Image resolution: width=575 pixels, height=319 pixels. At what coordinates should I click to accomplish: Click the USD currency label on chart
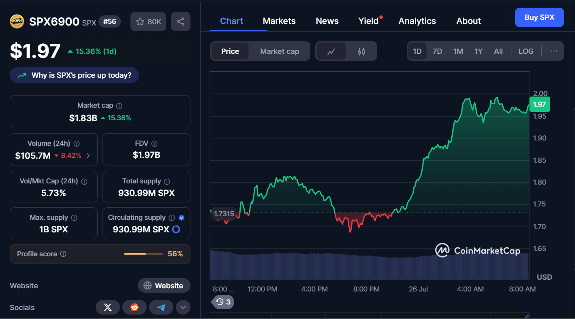click(x=544, y=277)
